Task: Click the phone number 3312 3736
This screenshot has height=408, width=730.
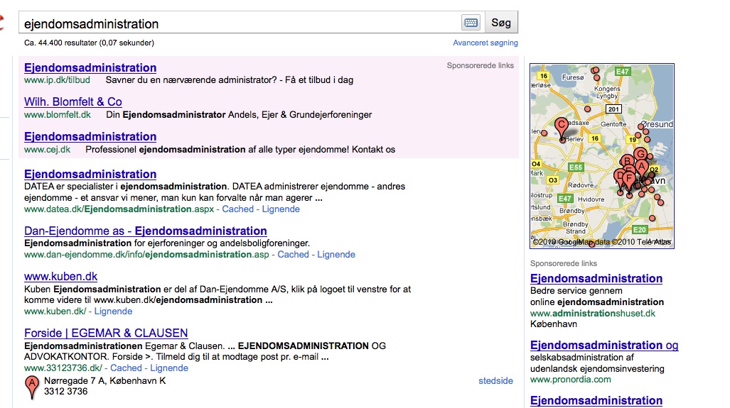Action: pyautogui.click(x=65, y=392)
